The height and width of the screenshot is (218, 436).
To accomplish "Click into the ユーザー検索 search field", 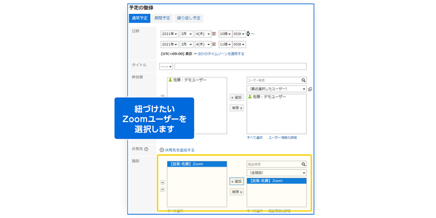I will pyautogui.click(x=274, y=80).
